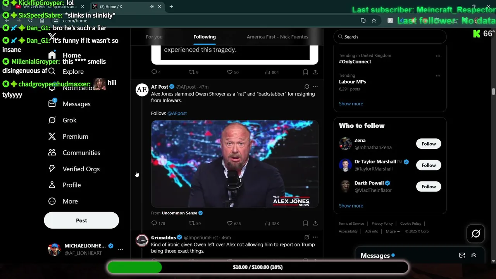The height and width of the screenshot is (279, 496).
Task: Open America First - Nick Fuentes tab
Action: click(x=277, y=37)
